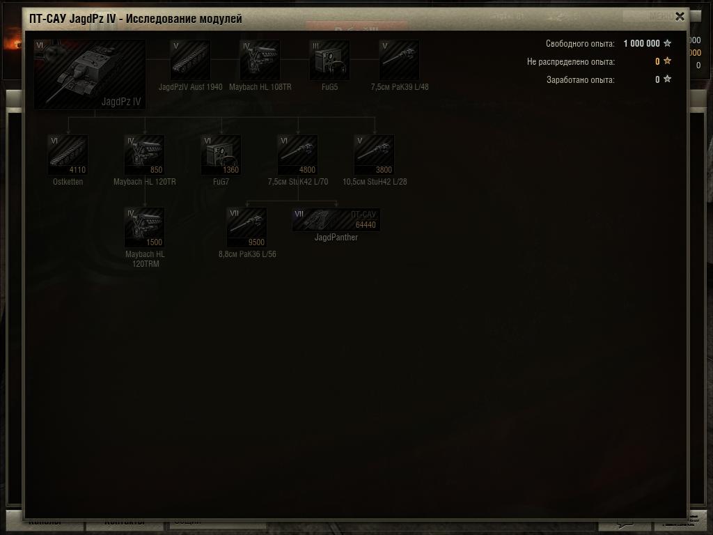Research the 10,5cm StuH42 L/28 gun
Image resolution: width=713 pixels, height=535 pixels.
(x=374, y=155)
